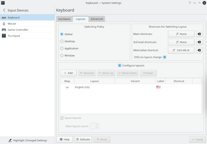Image resolution: width=207 pixels, height=144 pixels.
Task: Click the window help question mark icon
Action: [x=190, y=3]
